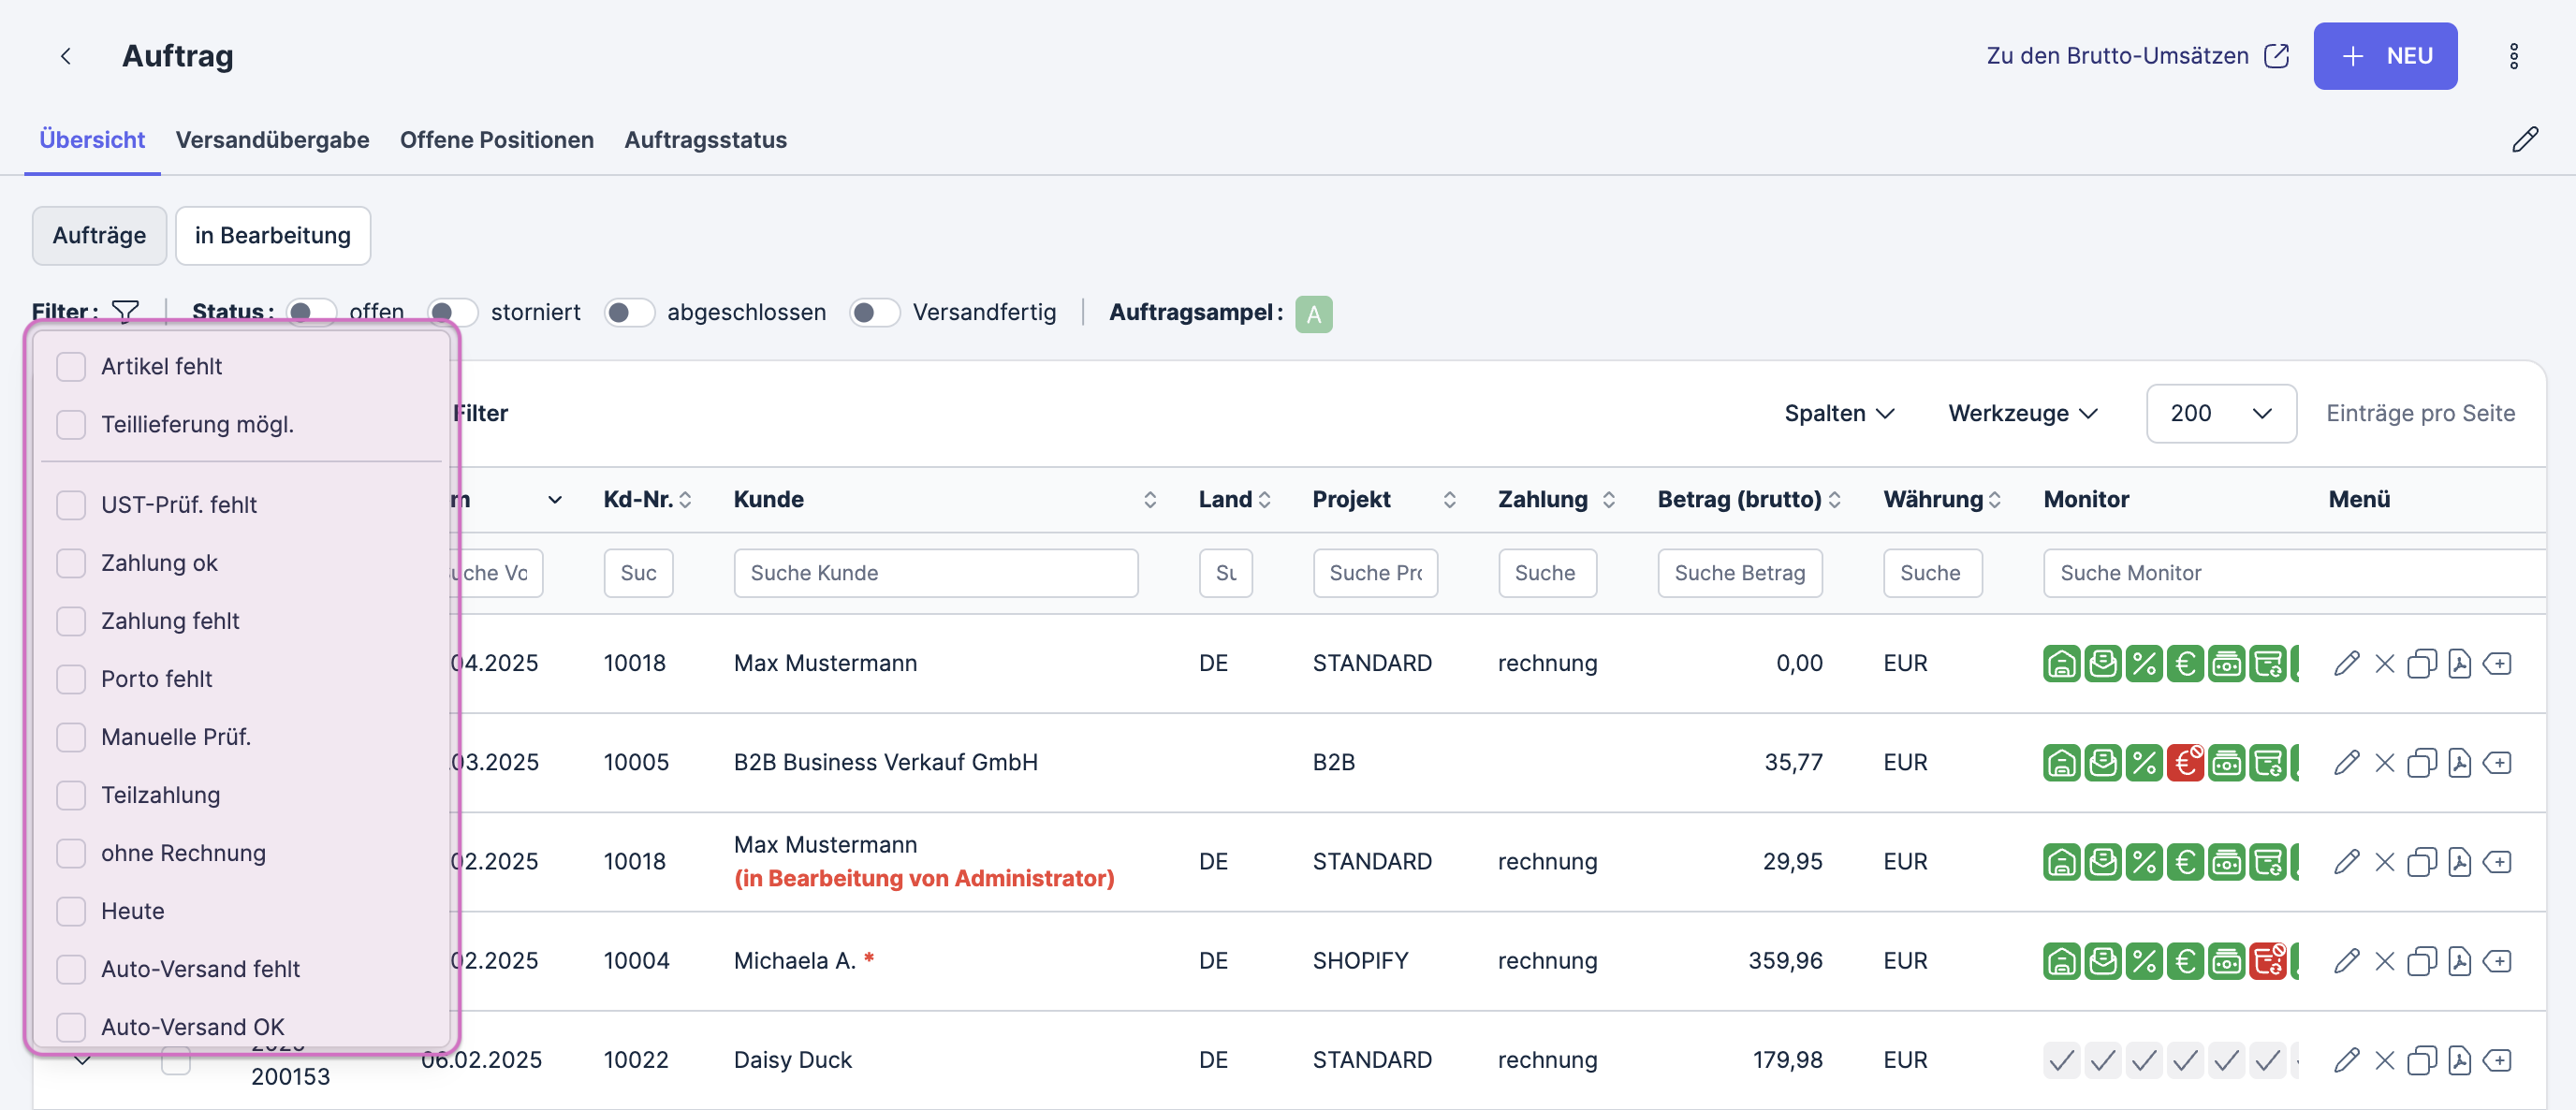Copy the Michaela A. order
The width and height of the screenshot is (2576, 1110).
(x=2421, y=961)
